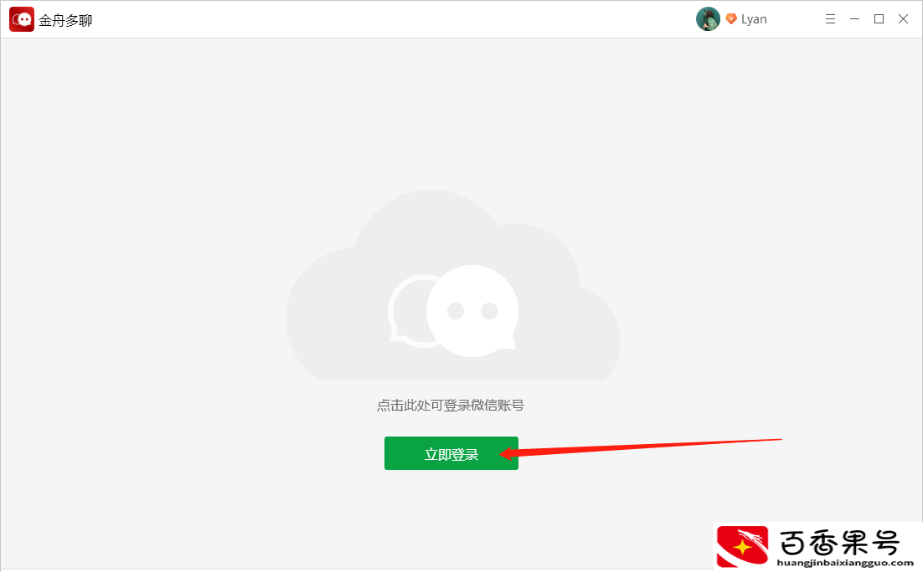Viewport: 923px width, 572px height.
Task: Select the Lyan username text
Action: click(754, 19)
